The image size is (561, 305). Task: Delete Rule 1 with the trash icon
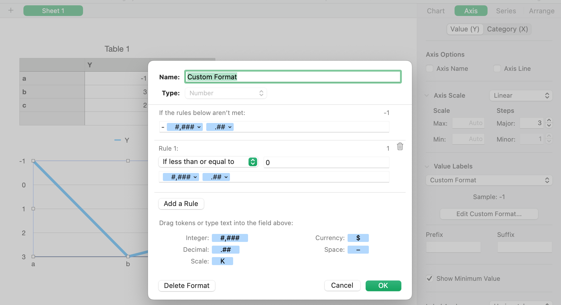[x=400, y=146]
